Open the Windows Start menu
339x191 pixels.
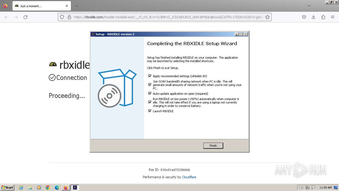click(x=7, y=188)
